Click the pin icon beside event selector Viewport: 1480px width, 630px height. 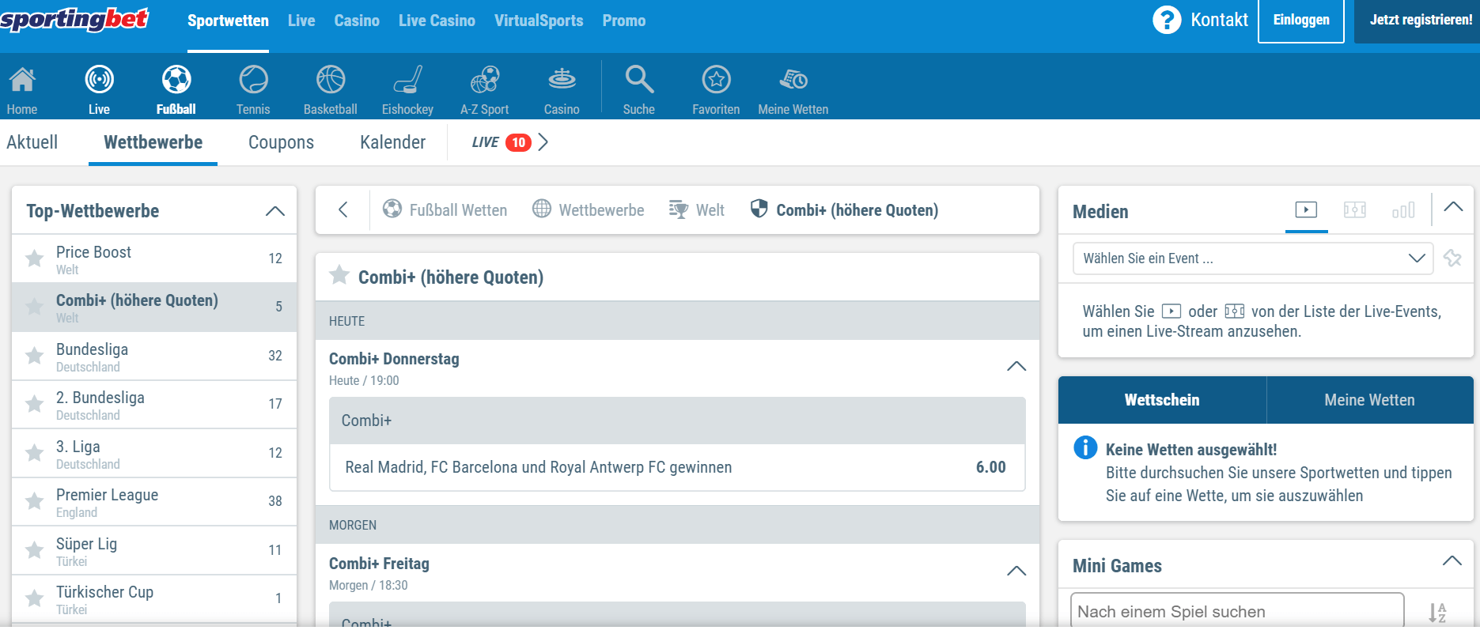click(1452, 258)
